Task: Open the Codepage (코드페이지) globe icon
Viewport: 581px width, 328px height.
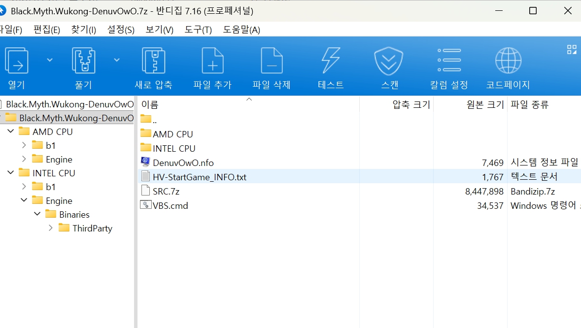Action: tap(508, 61)
